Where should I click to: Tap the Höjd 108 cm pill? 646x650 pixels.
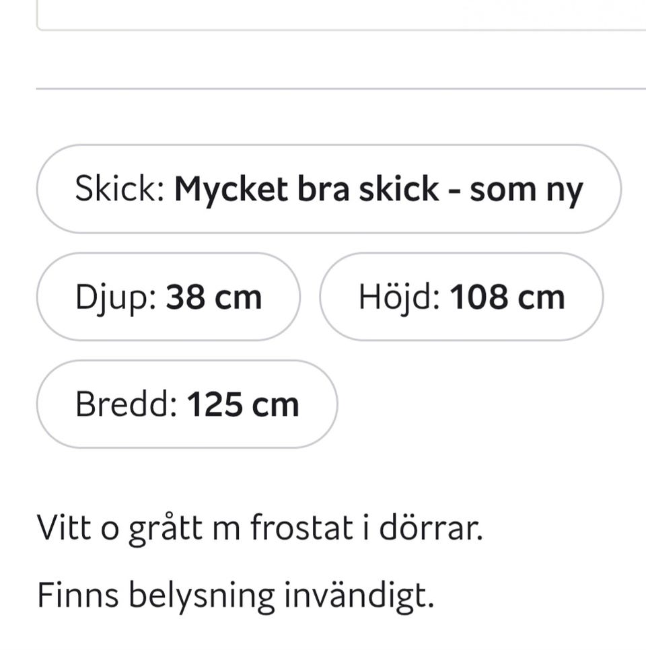point(461,297)
